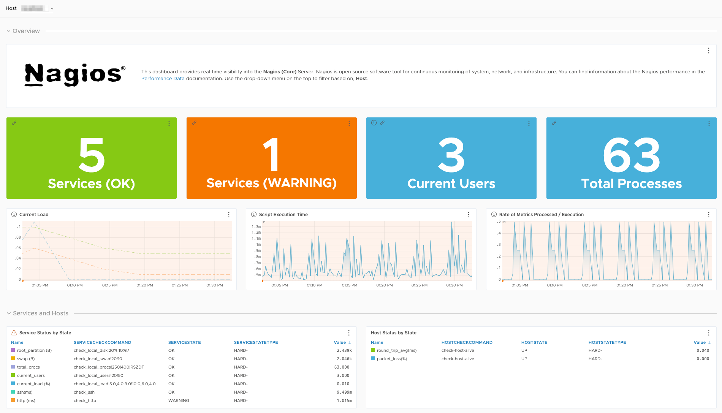Open the kebab menu on Host Status by State panel

coord(708,332)
